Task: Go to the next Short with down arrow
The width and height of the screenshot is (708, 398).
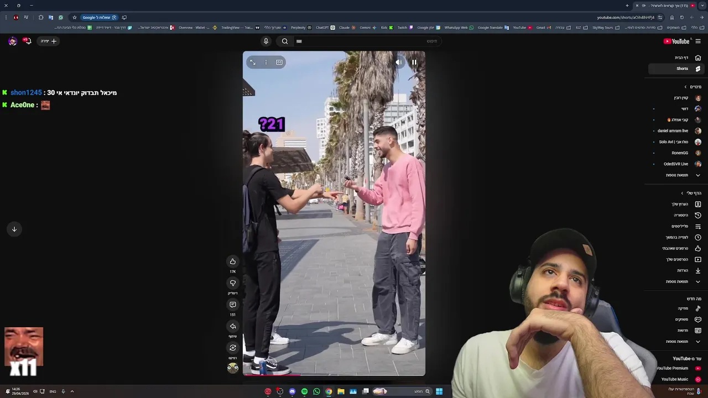Action: click(x=14, y=229)
